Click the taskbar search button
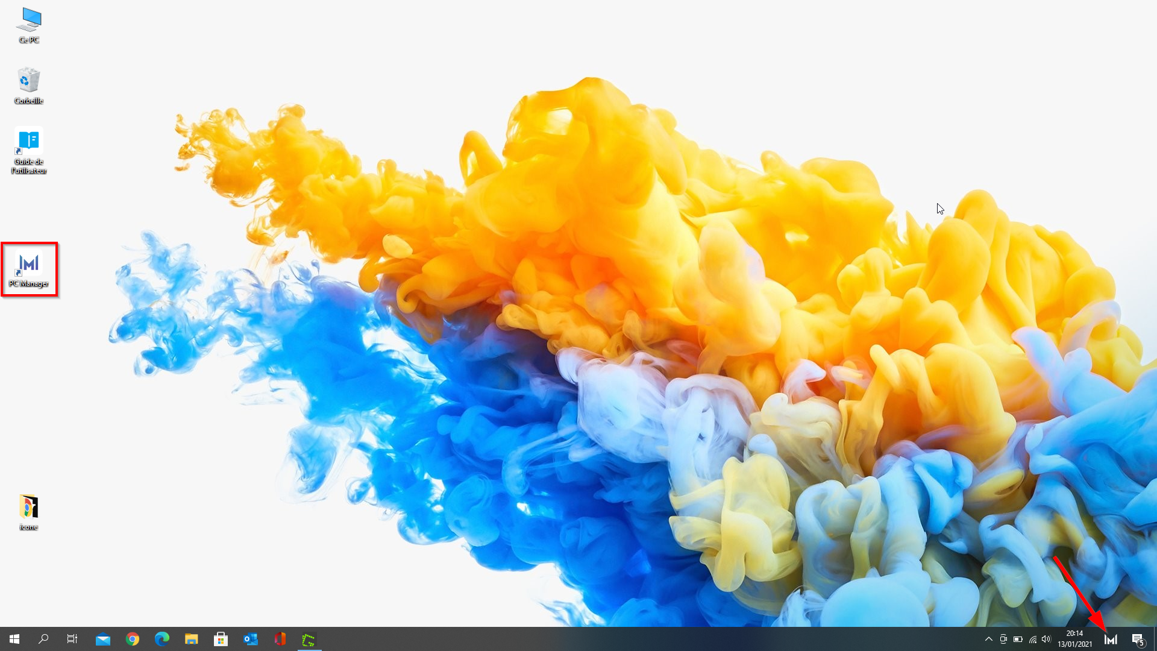 click(x=43, y=638)
